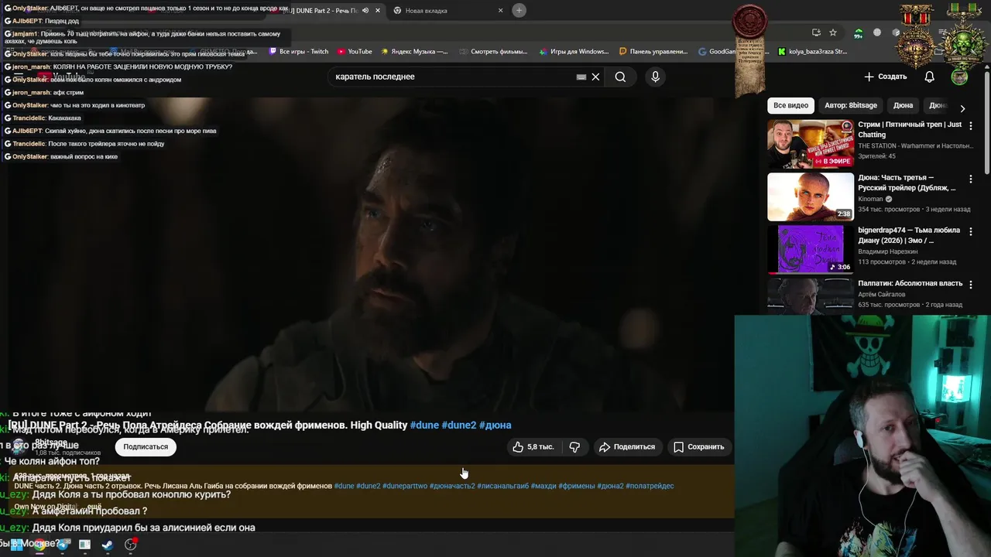Open YouTube notifications bell
991x557 pixels.
(x=929, y=77)
